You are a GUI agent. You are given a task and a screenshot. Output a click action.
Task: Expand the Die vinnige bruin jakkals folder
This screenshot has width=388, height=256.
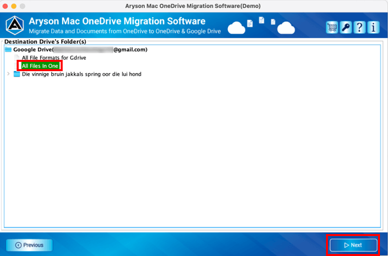click(x=9, y=74)
